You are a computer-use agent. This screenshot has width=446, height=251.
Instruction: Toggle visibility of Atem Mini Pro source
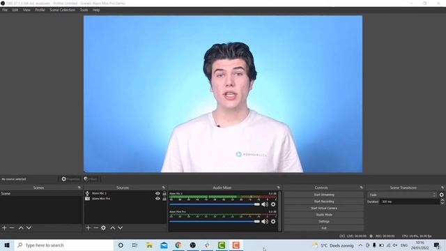[x=157, y=199]
